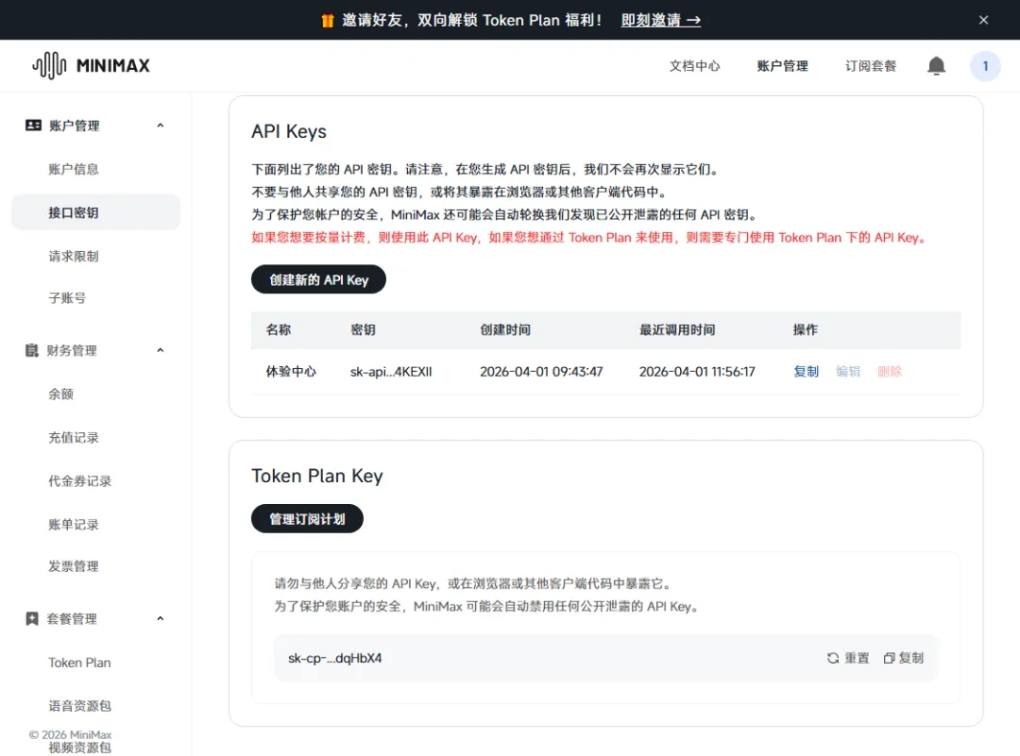Click the Token Plan key sk-cp-...dqHbX4
1020x756 pixels.
click(x=335, y=658)
